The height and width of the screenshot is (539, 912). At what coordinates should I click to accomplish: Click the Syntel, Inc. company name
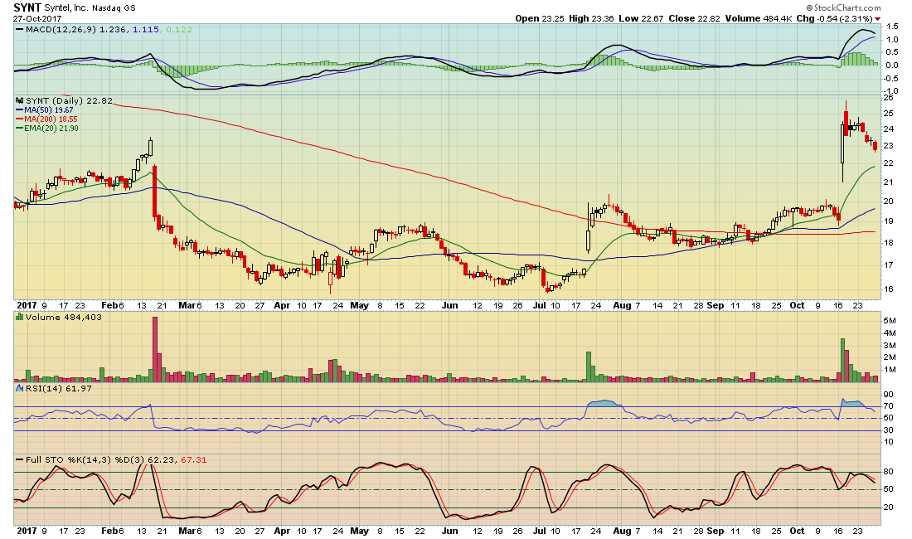tap(66, 8)
